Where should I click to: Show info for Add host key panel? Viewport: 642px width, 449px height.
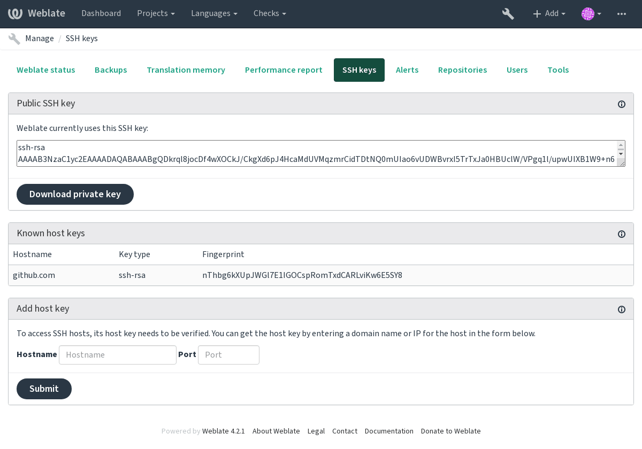622,309
